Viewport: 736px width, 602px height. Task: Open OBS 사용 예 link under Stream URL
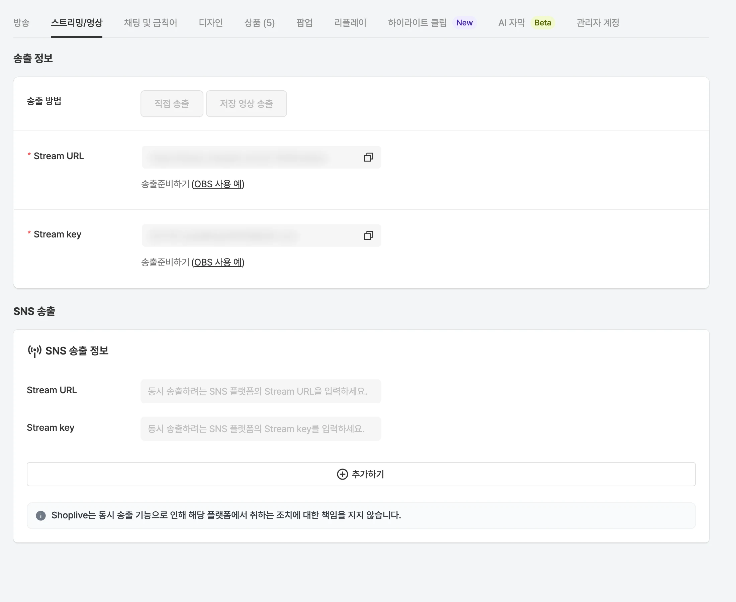click(218, 184)
